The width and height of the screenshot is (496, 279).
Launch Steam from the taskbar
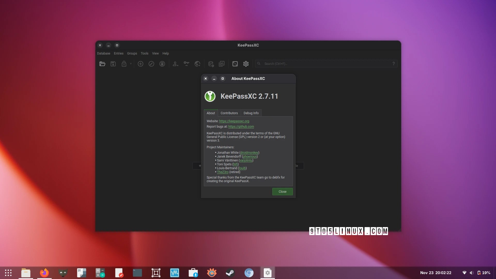click(230, 273)
